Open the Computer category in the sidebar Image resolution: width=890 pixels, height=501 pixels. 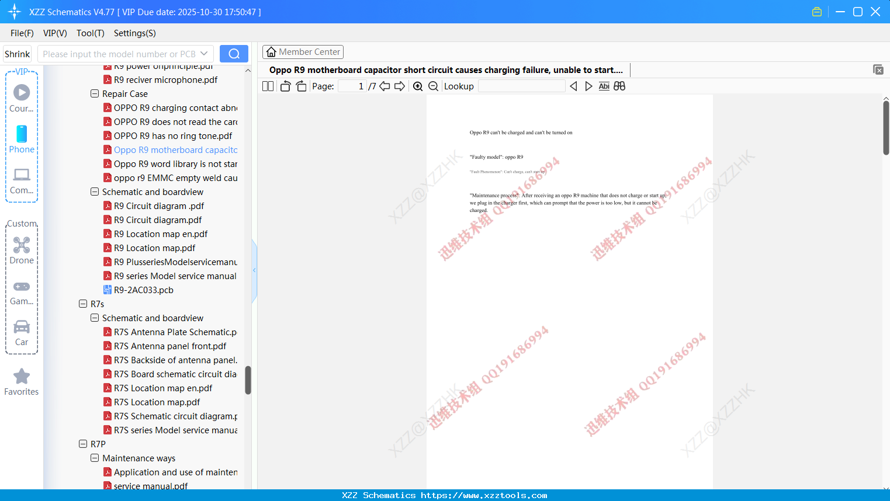point(22,180)
